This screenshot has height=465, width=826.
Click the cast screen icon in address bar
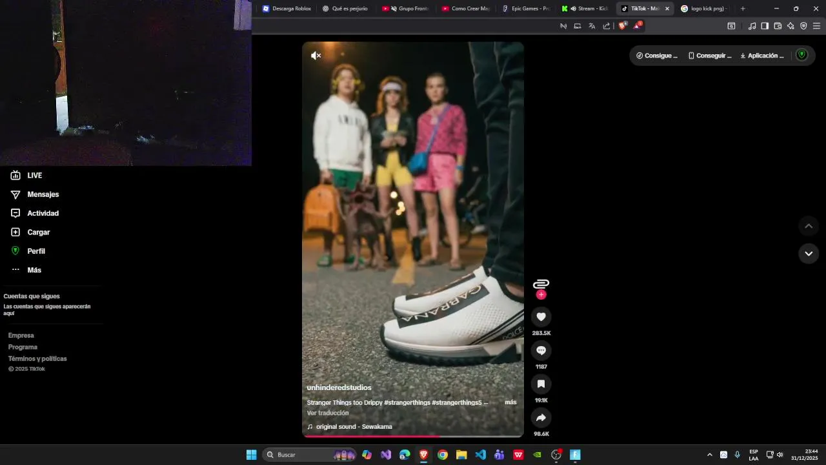click(578, 26)
